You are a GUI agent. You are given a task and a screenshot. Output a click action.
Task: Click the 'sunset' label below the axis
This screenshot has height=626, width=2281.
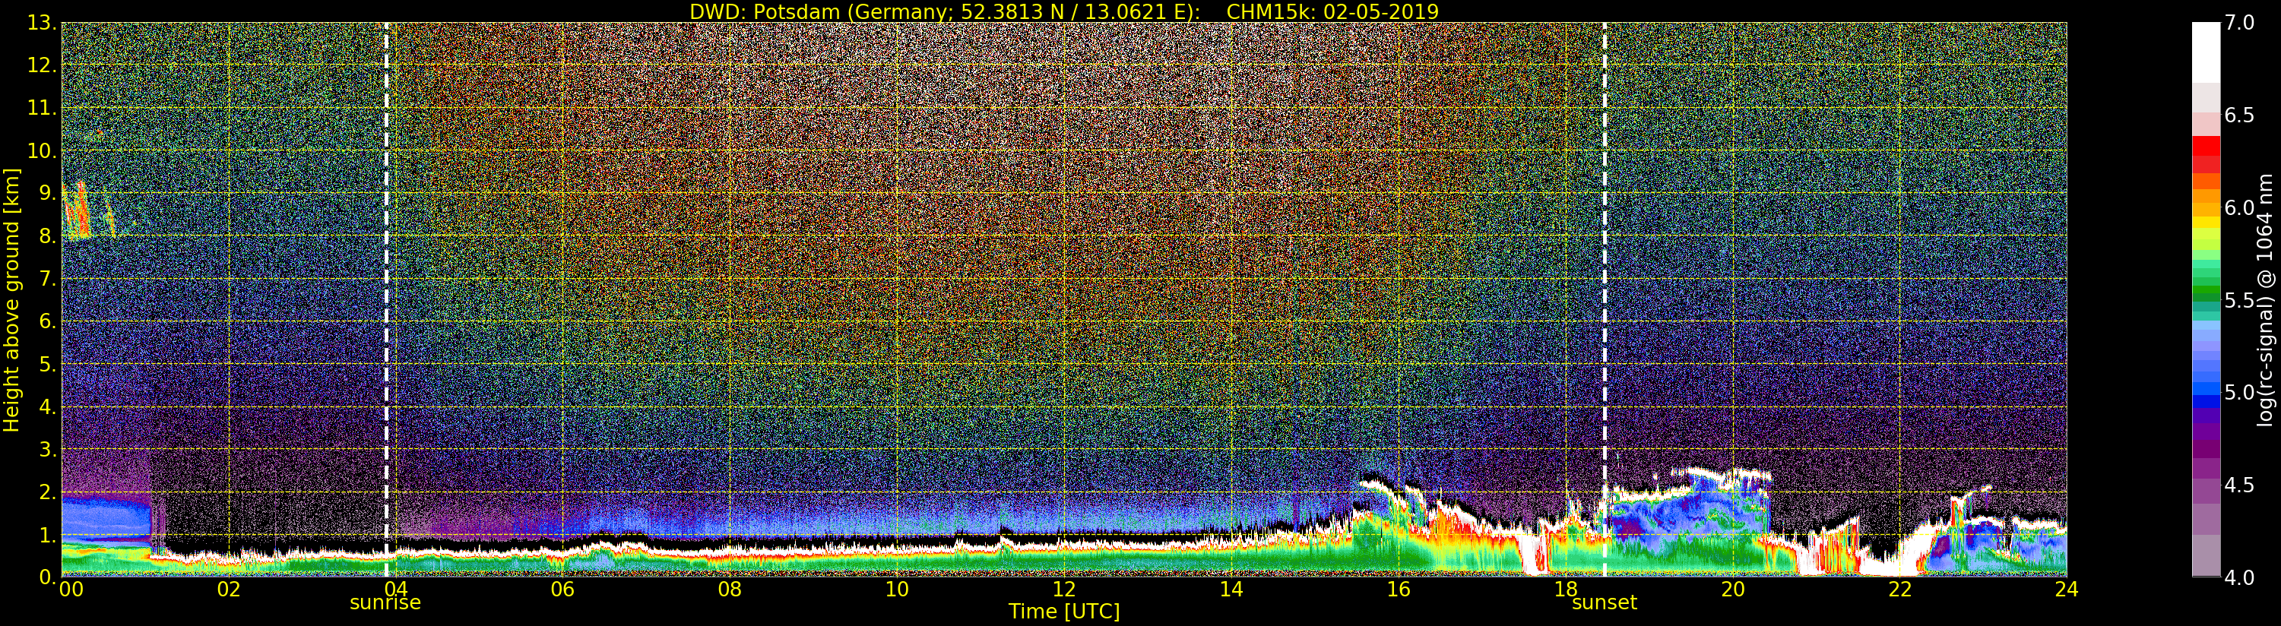pyautogui.click(x=1605, y=603)
